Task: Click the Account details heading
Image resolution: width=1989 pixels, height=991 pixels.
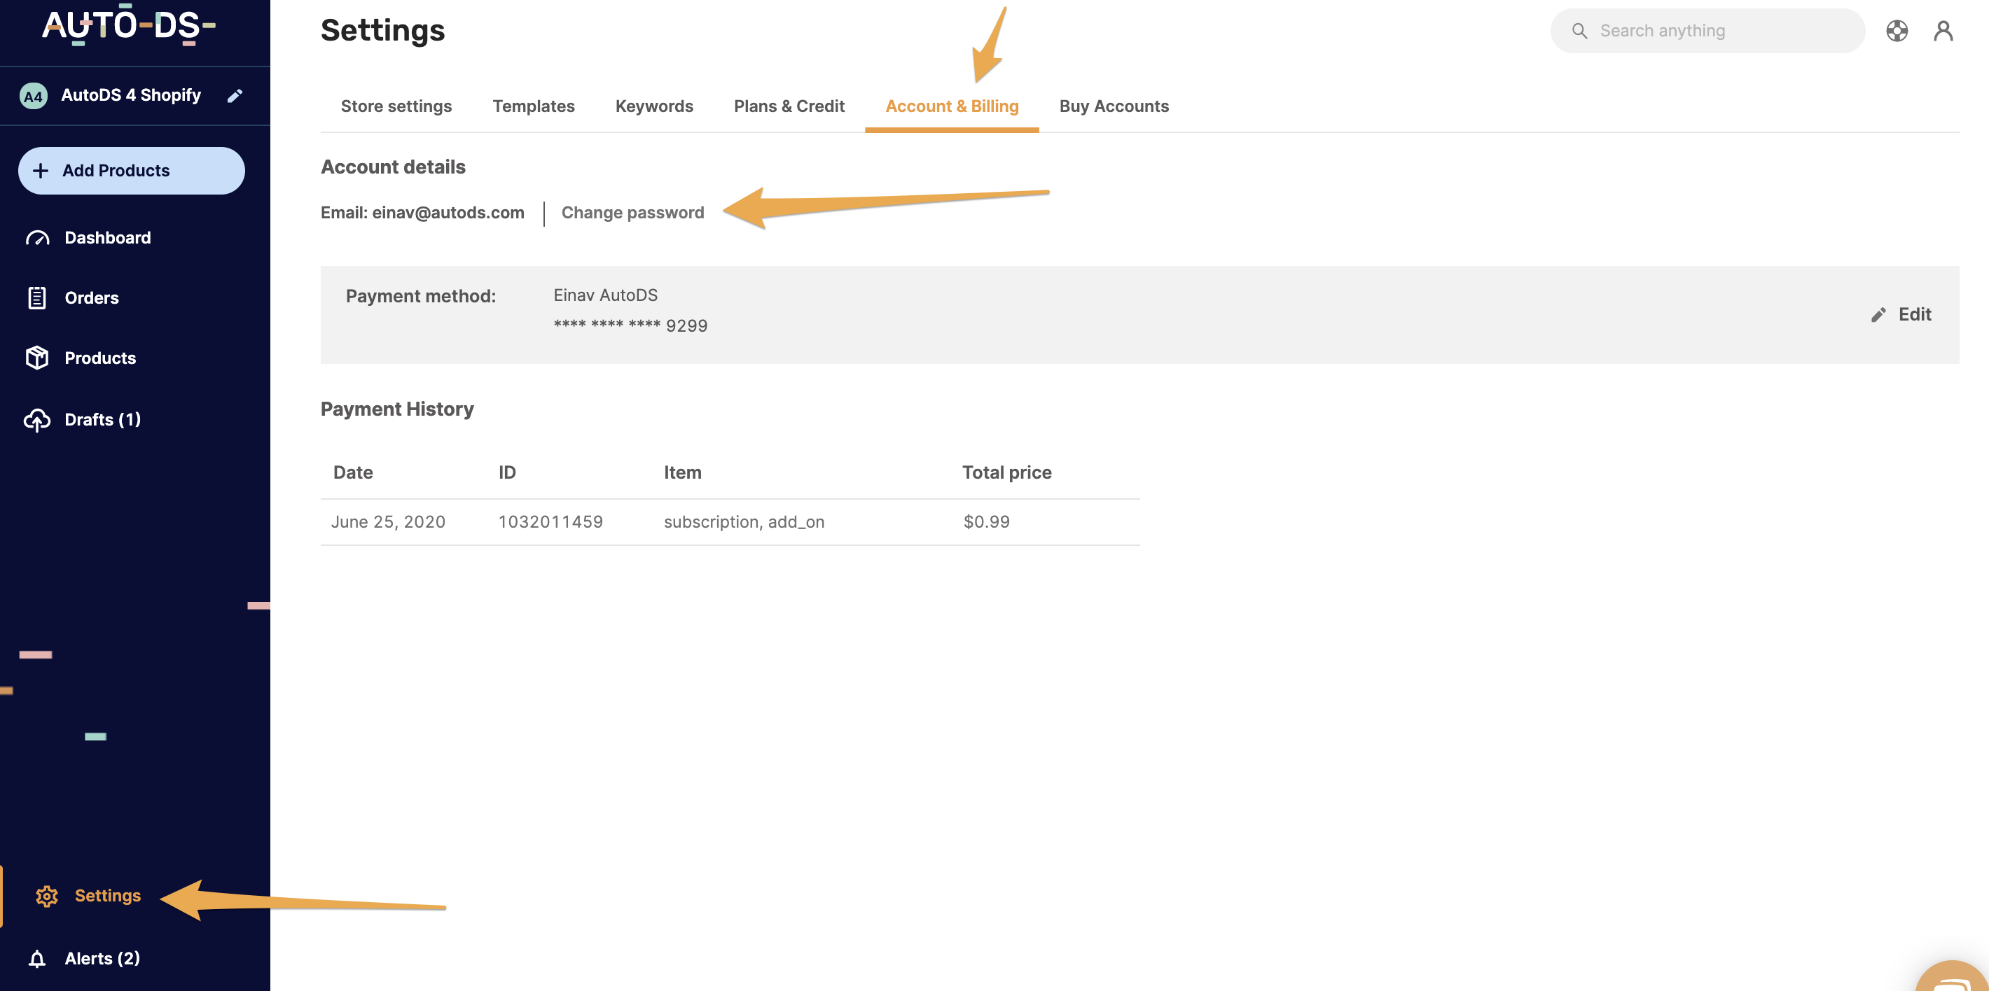Action: click(x=393, y=167)
